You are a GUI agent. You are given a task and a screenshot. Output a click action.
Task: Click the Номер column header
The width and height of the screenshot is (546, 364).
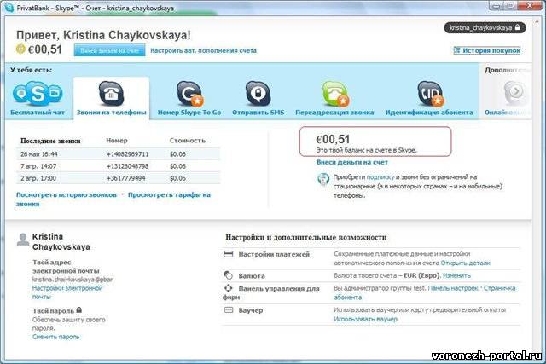point(117,141)
